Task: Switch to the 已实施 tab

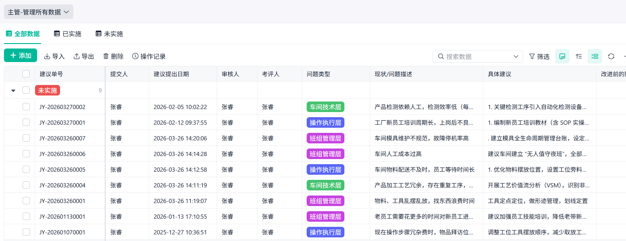Action: tap(68, 34)
